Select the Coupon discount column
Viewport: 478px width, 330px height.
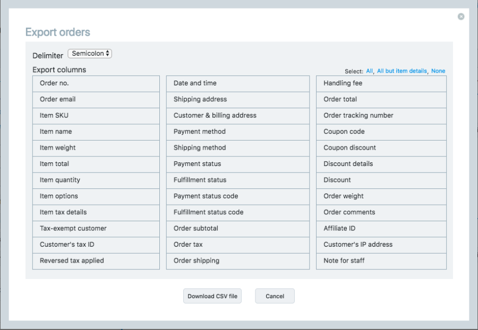click(x=381, y=148)
